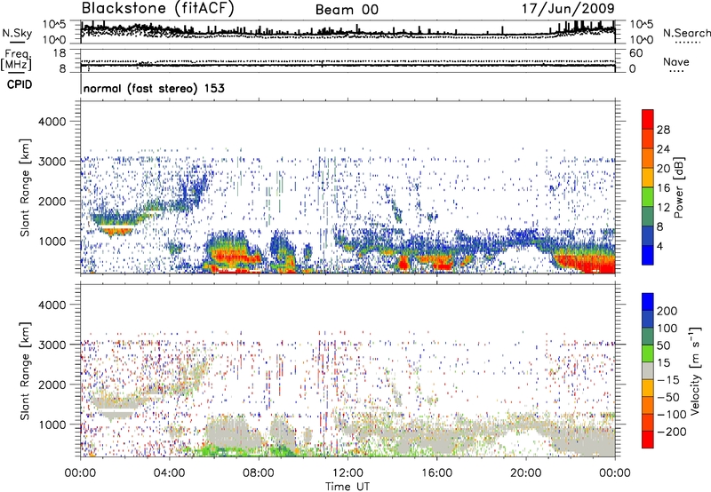Viewport: 711px width, 492px height.
Task: Click the '20:00' time tick label
Action: point(526,473)
